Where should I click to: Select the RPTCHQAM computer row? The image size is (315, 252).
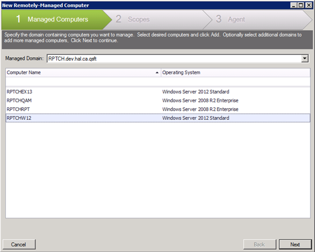tap(158, 101)
